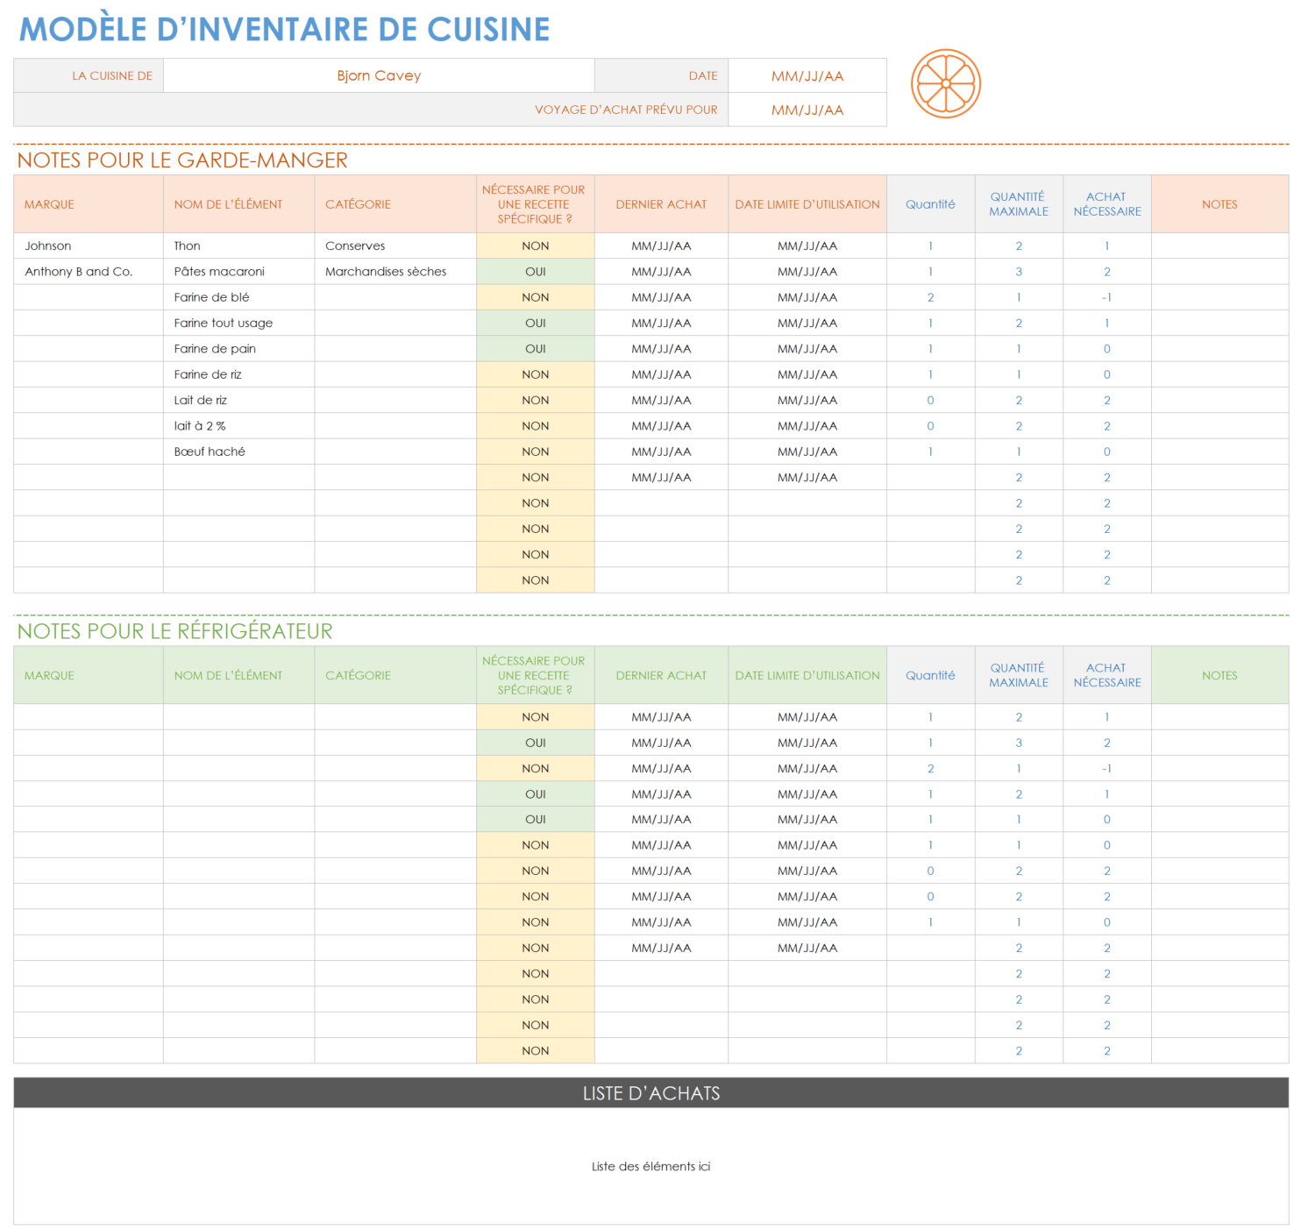Image resolution: width=1301 pixels, height=1230 pixels.
Task: Click the 'LISTE D'ACHATS' dark header bar
Action: [651, 1092]
